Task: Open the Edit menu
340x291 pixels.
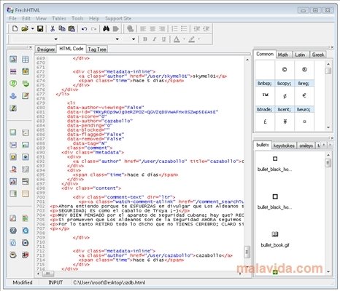Action: (x=26, y=18)
